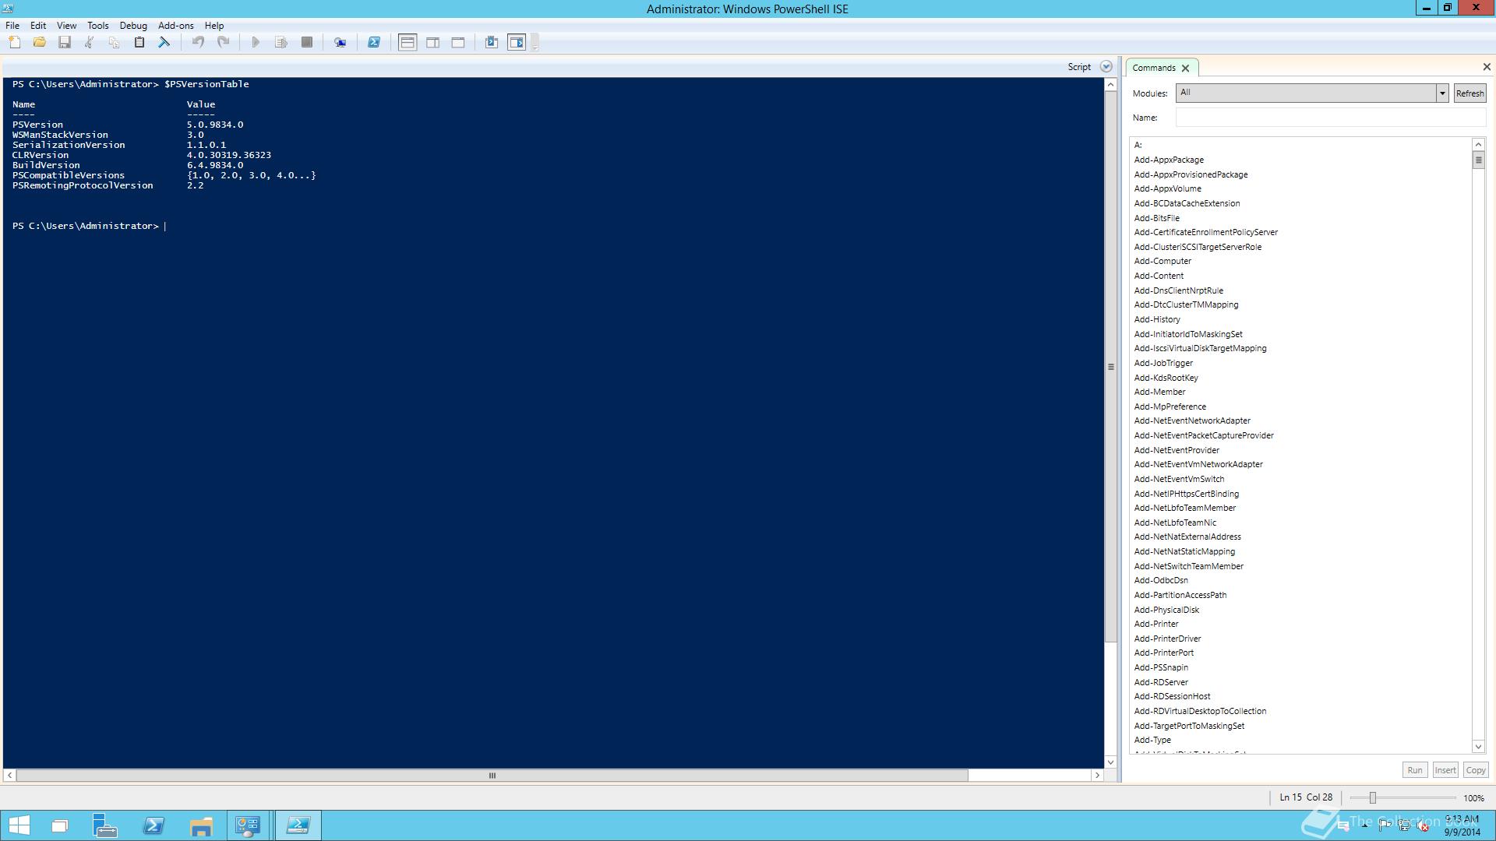Open the Tools menu
Image resolution: width=1496 pixels, height=841 pixels.
click(x=98, y=26)
